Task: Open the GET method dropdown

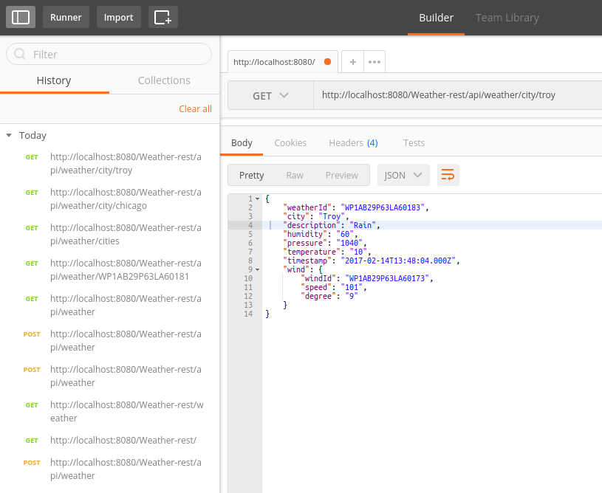Action: (x=270, y=95)
